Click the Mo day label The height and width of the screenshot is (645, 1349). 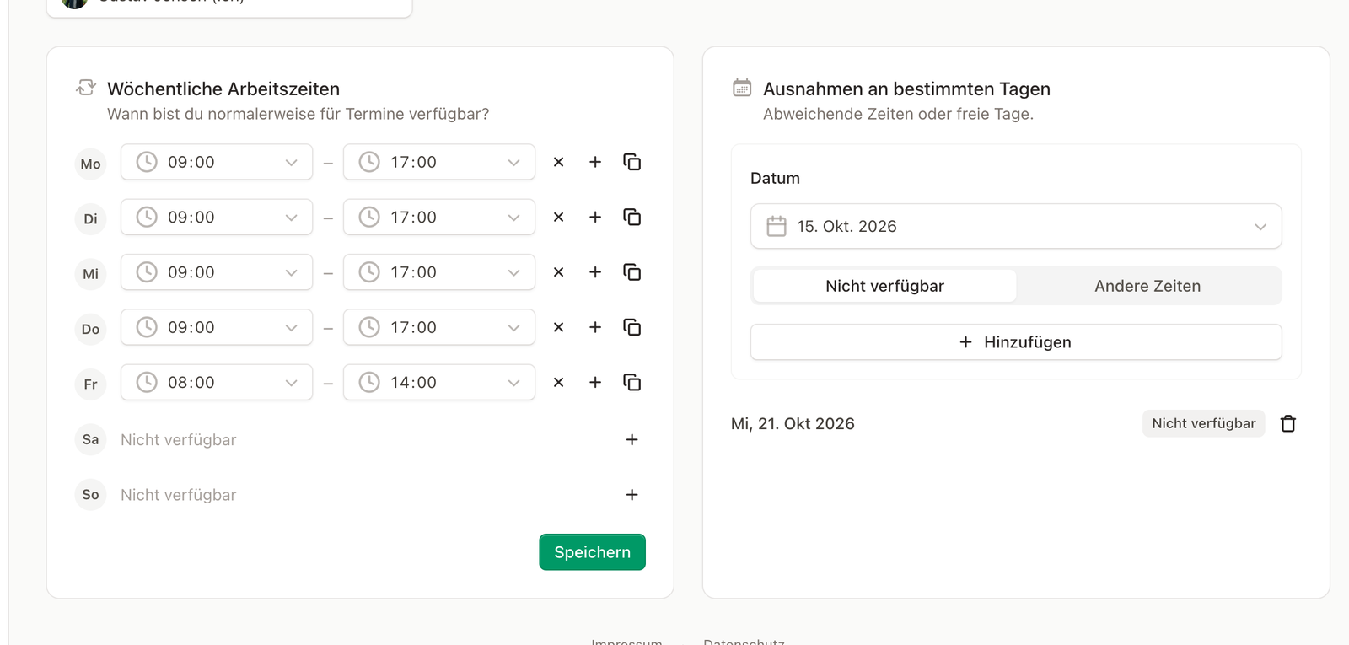click(x=91, y=164)
